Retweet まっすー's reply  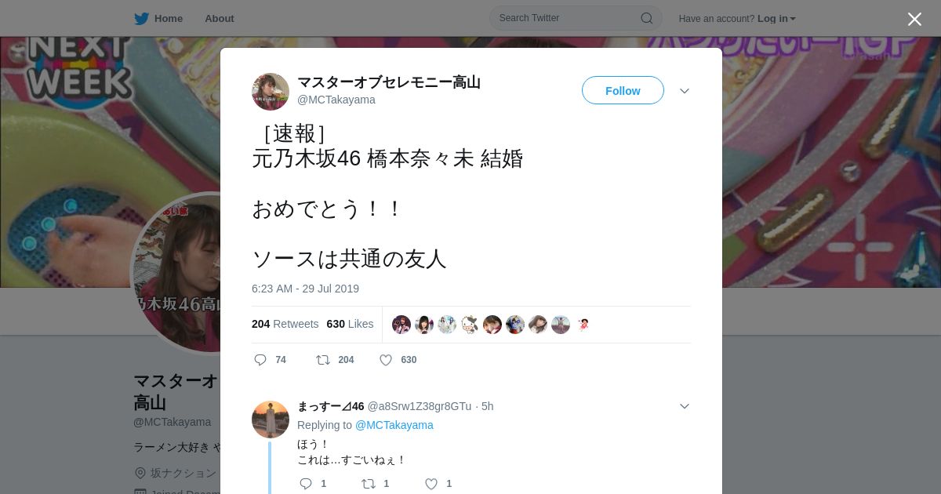[369, 484]
